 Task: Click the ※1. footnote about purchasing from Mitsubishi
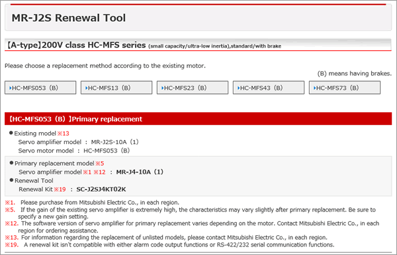click(92, 202)
